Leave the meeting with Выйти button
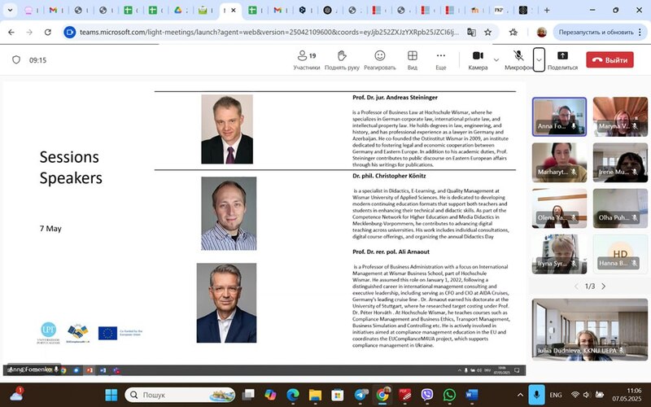The height and width of the screenshot is (407, 651). [x=609, y=59]
